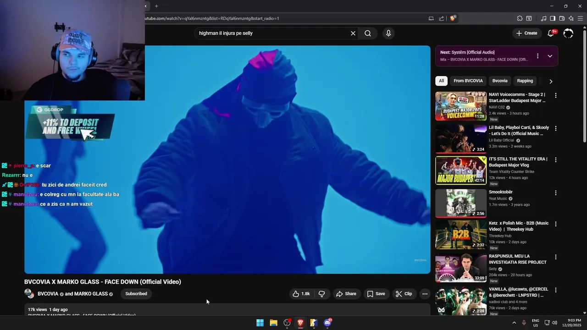Click share page icon in address bar
This screenshot has width=587, height=330.
coord(441,18)
